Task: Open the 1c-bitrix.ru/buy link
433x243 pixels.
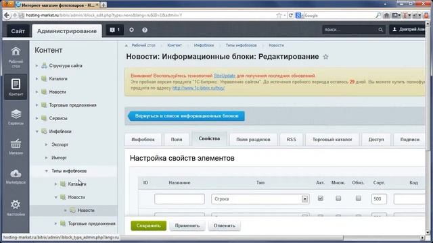Action: (x=198, y=88)
